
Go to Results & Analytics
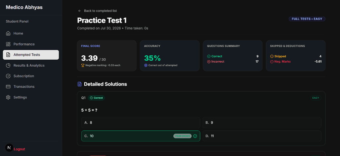click(31, 65)
